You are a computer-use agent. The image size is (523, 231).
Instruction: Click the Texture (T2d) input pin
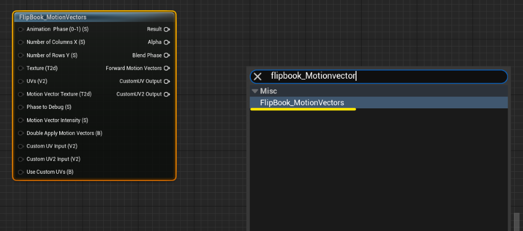tap(20, 68)
